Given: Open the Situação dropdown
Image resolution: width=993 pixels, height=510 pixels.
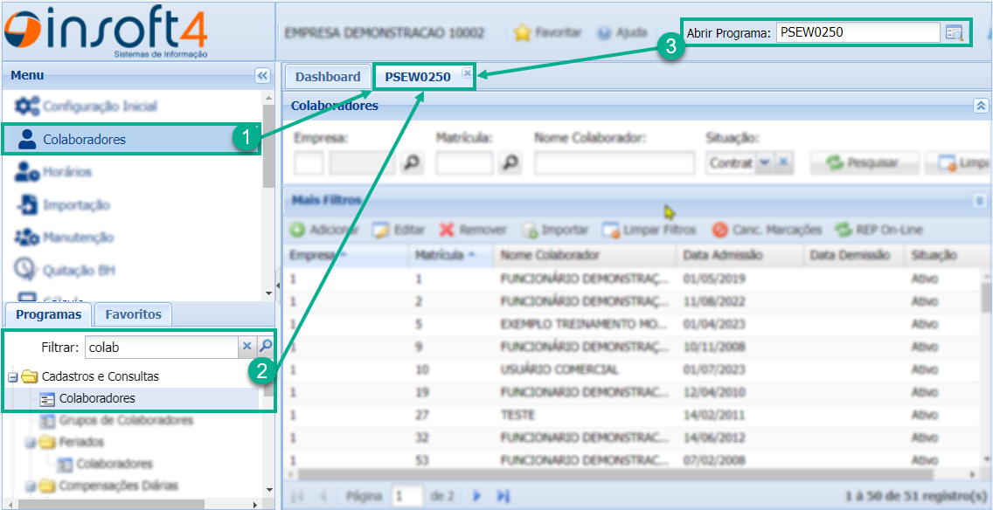Looking at the screenshot, I should point(764,162).
